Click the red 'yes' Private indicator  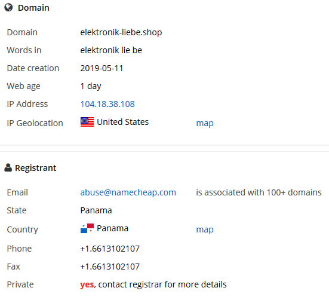[x=87, y=285]
